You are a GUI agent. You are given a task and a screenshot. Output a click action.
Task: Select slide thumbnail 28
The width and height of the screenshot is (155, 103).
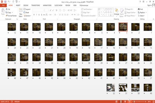111,57
